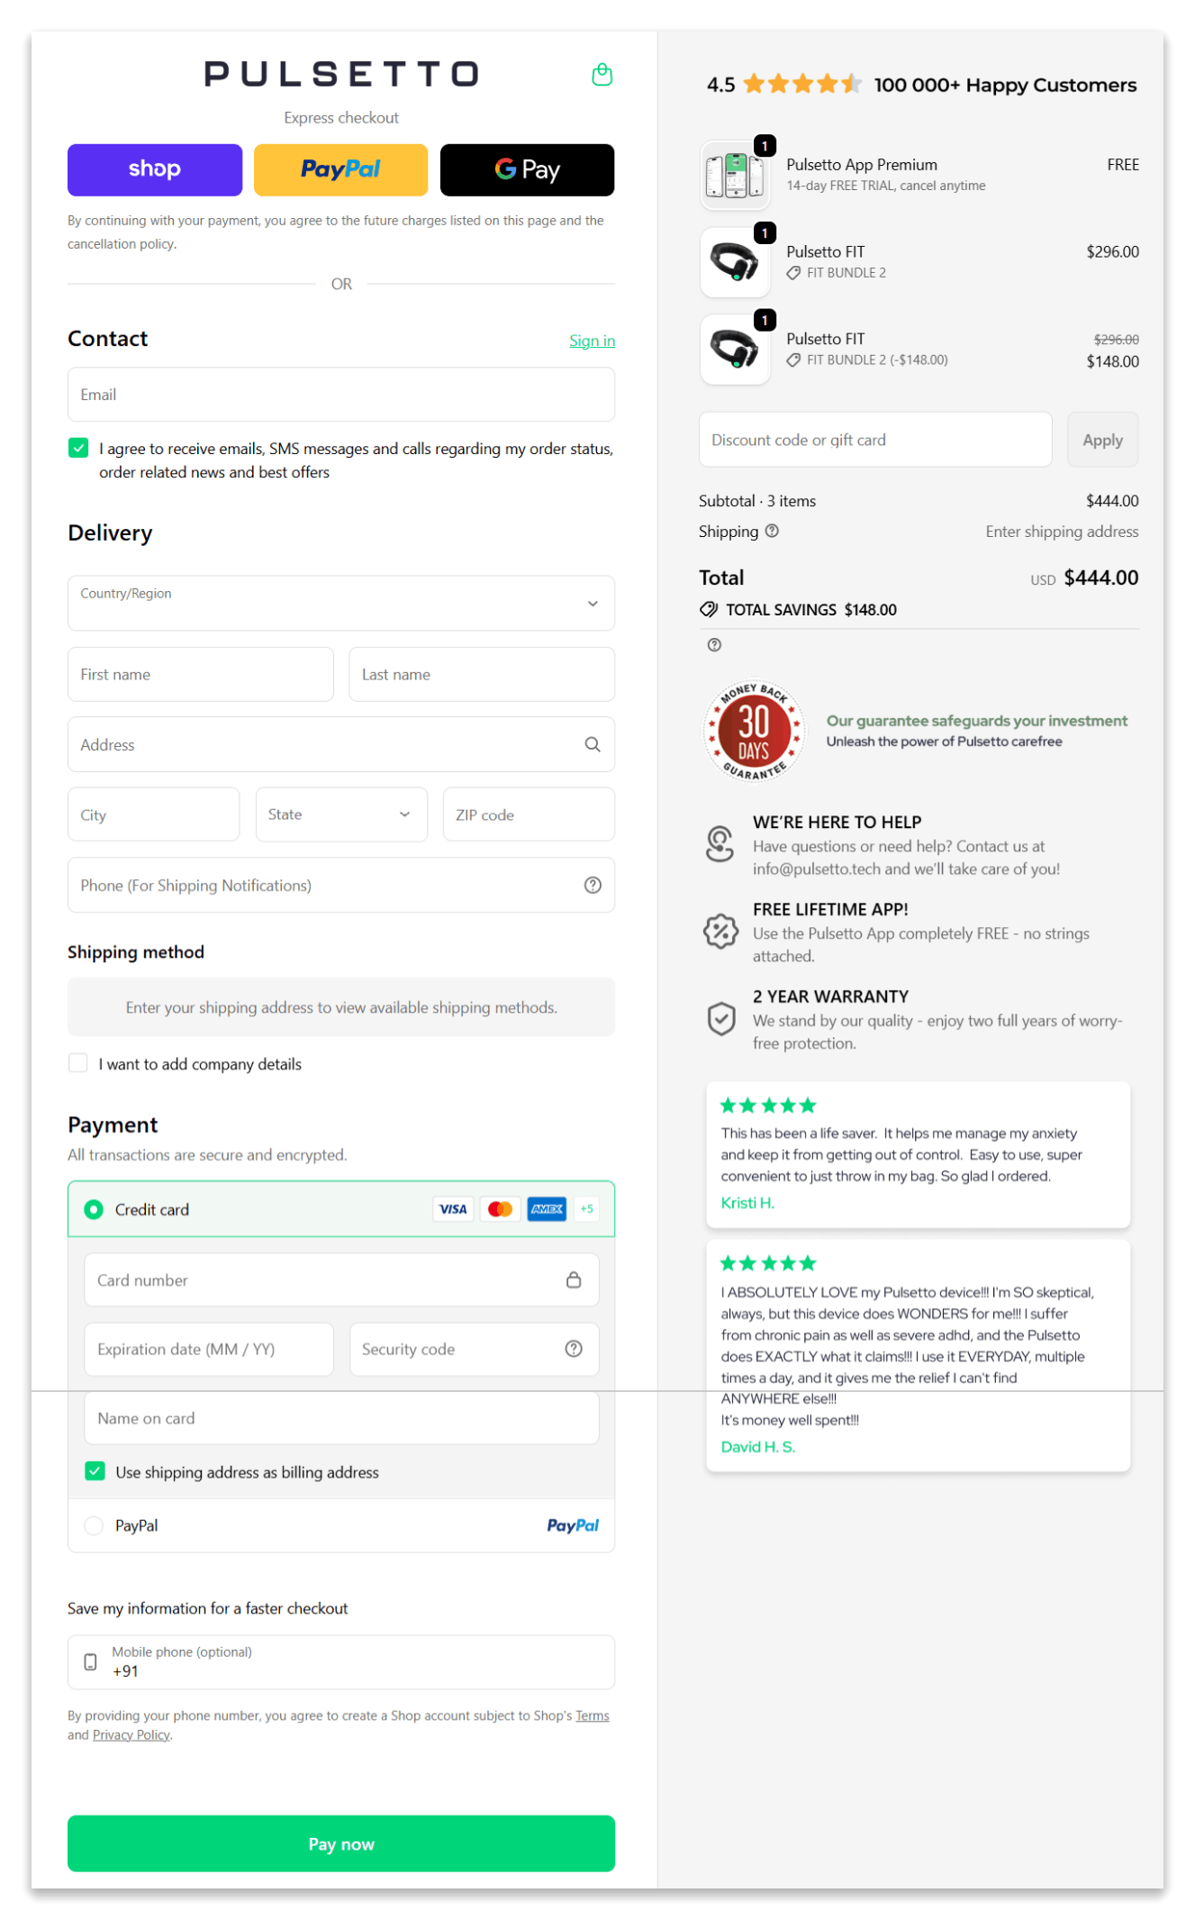The width and height of the screenshot is (1195, 1920).
Task: Click the +5 more cards badge
Action: (x=586, y=1208)
